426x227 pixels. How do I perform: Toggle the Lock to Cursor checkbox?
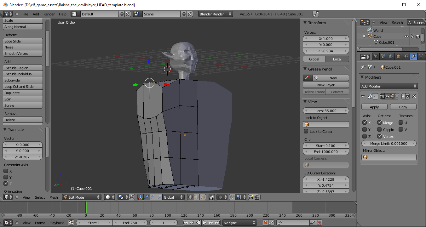click(x=306, y=132)
